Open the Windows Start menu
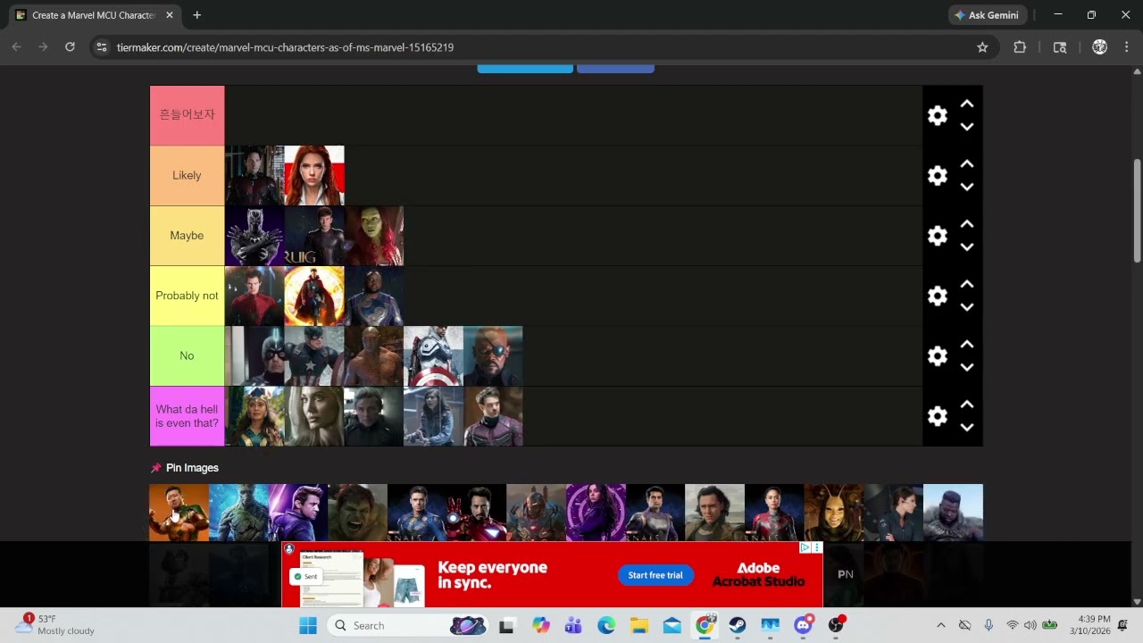 click(x=308, y=625)
